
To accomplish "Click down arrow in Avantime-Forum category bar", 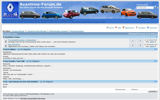I will pos(156,37).
